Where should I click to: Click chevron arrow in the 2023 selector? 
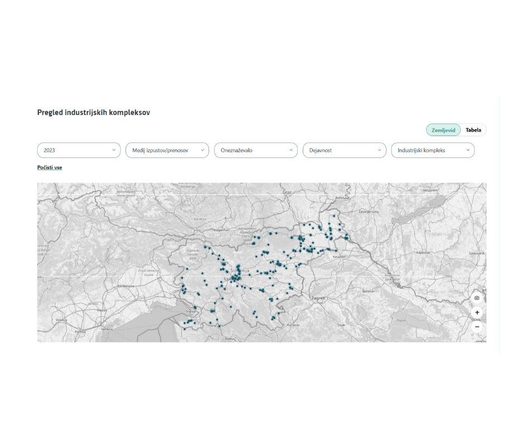[x=114, y=150]
